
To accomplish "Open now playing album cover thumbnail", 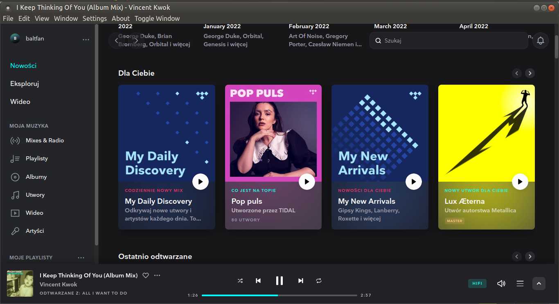I will click(x=20, y=284).
